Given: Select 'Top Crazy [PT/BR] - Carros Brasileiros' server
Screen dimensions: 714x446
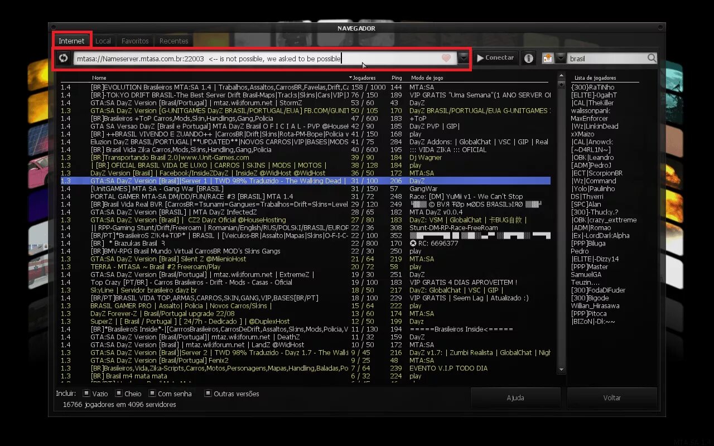Looking at the screenshot, I should pos(306,282).
